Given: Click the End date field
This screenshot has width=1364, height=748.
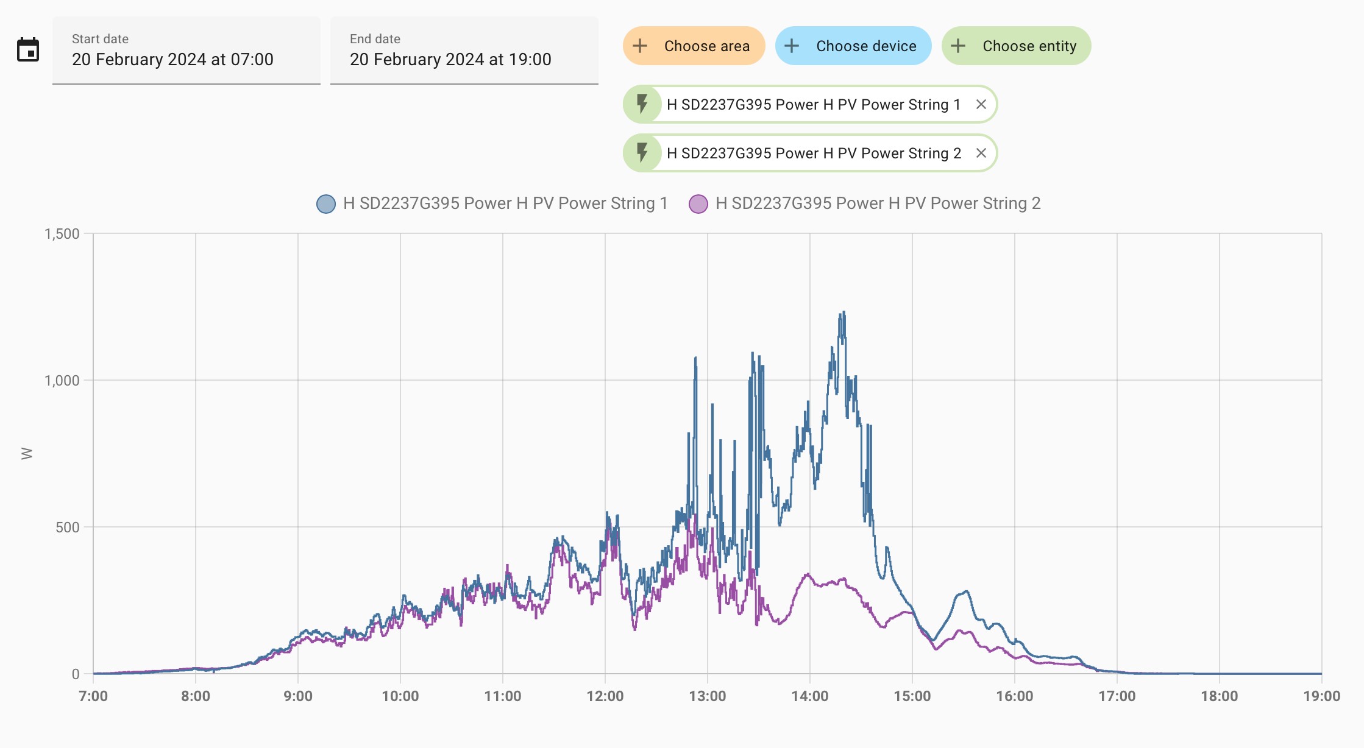Looking at the screenshot, I should click(464, 51).
